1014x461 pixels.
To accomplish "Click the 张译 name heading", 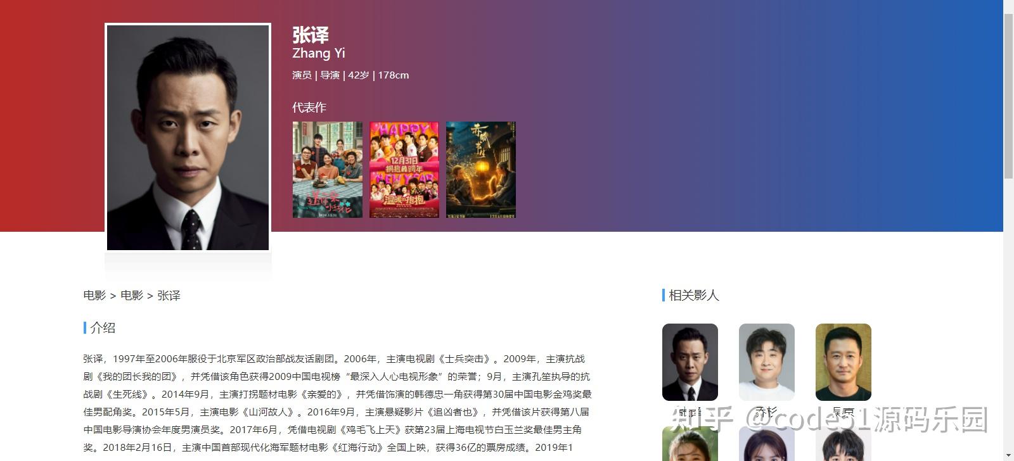I will click(x=311, y=35).
